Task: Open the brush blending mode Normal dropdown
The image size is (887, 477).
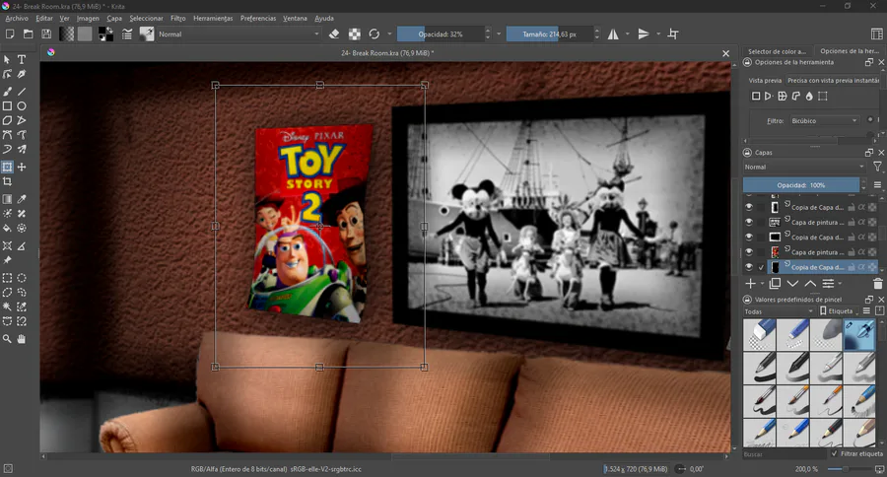Action: click(x=237, y=34)
